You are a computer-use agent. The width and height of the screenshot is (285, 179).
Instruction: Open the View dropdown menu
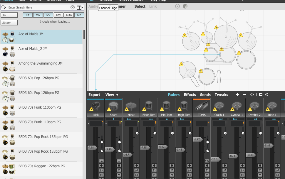click(x=112, y=94)
